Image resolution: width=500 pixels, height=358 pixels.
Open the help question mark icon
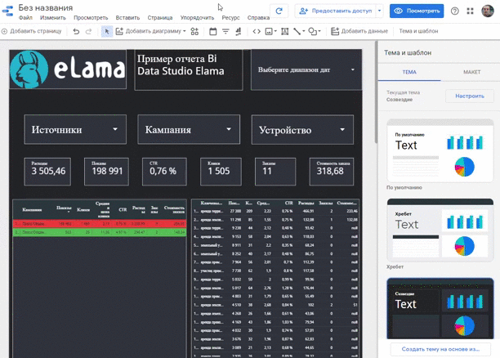pos(455,11)
